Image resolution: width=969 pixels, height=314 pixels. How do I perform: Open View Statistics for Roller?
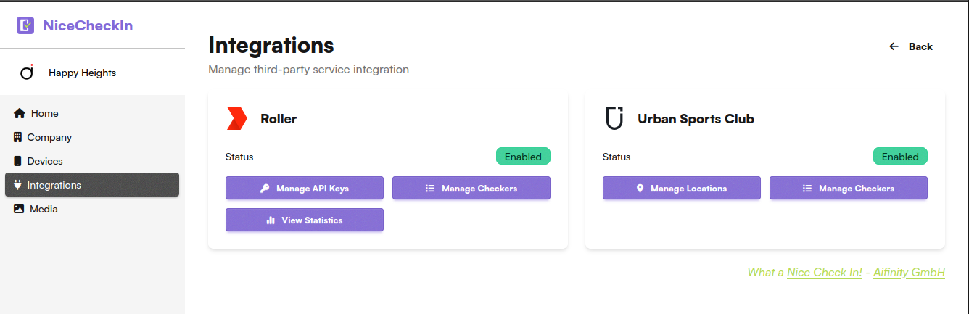(x=305, y=220)
